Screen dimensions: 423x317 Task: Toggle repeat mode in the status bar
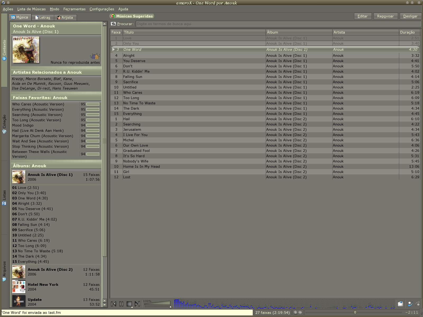click(300, 312)
